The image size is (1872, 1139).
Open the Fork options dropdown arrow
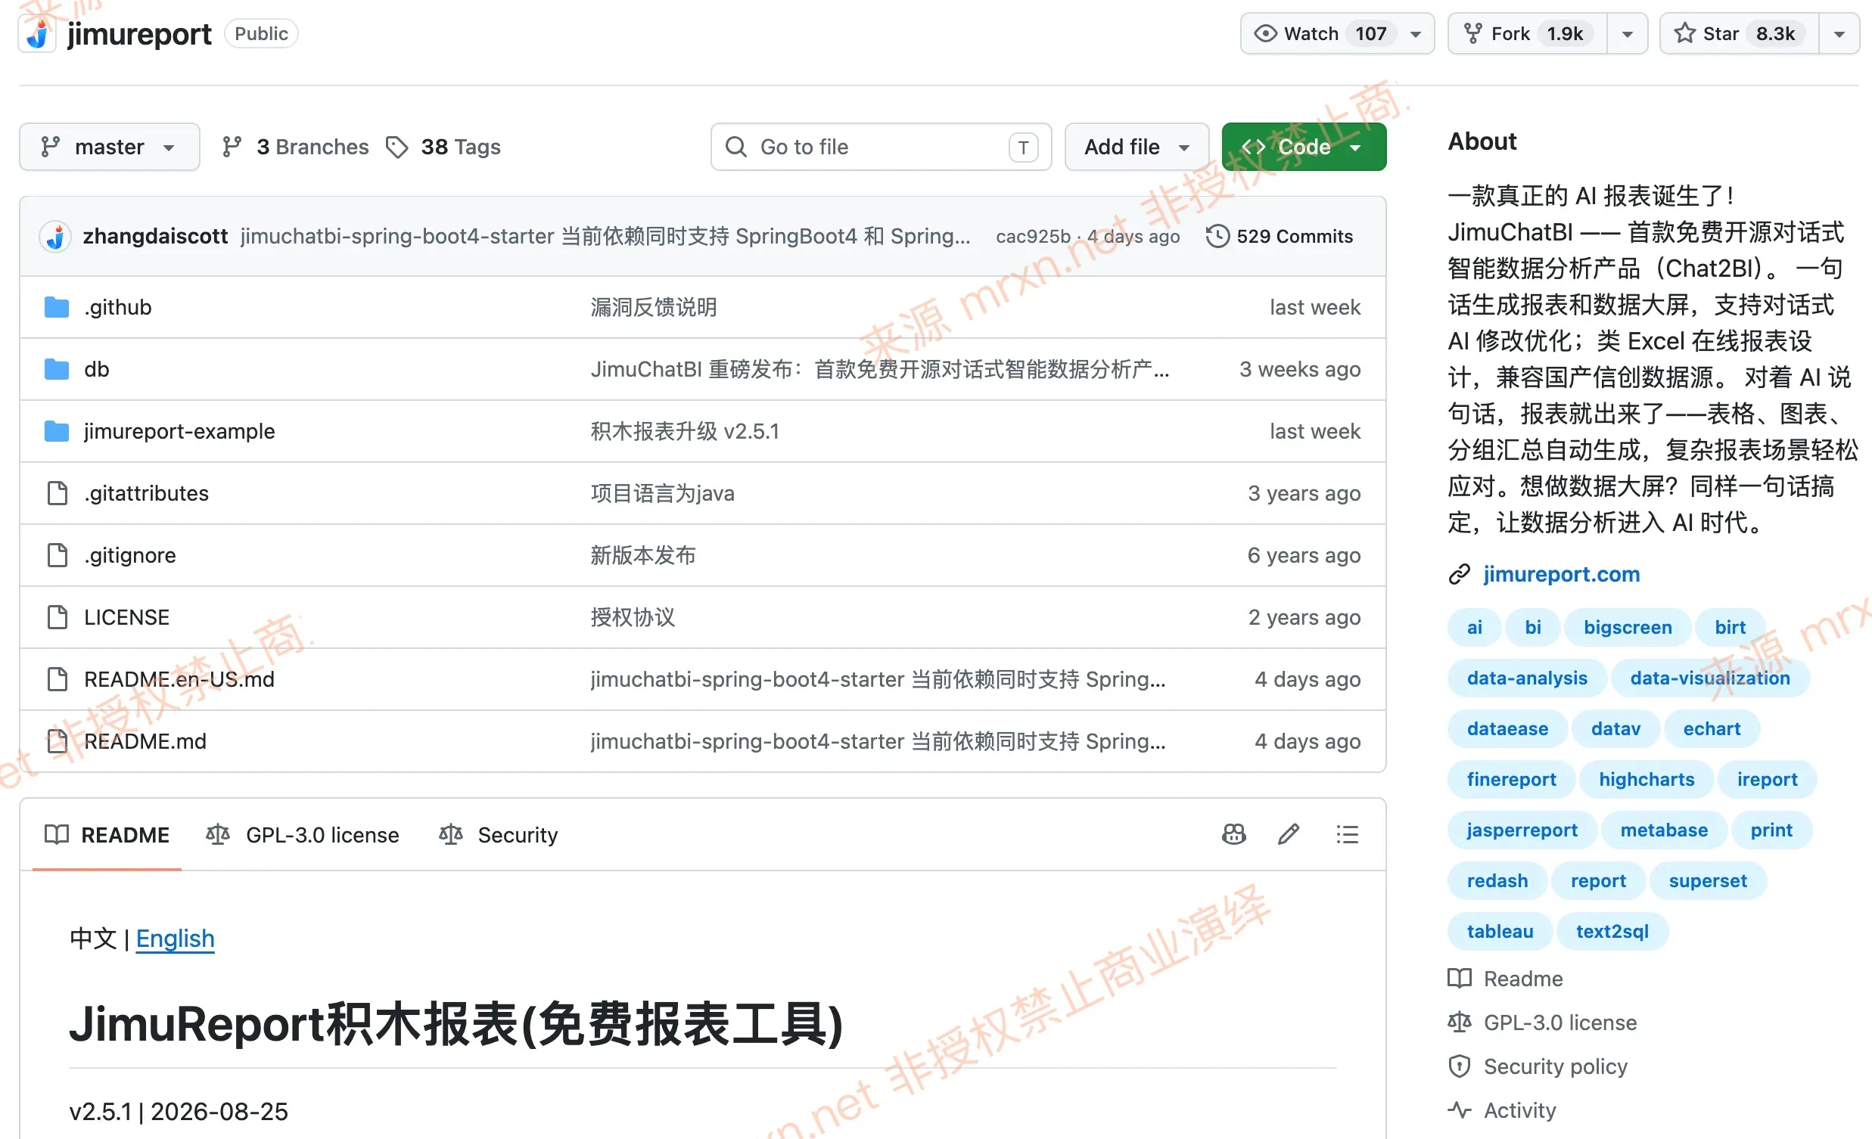[1628, 34]
